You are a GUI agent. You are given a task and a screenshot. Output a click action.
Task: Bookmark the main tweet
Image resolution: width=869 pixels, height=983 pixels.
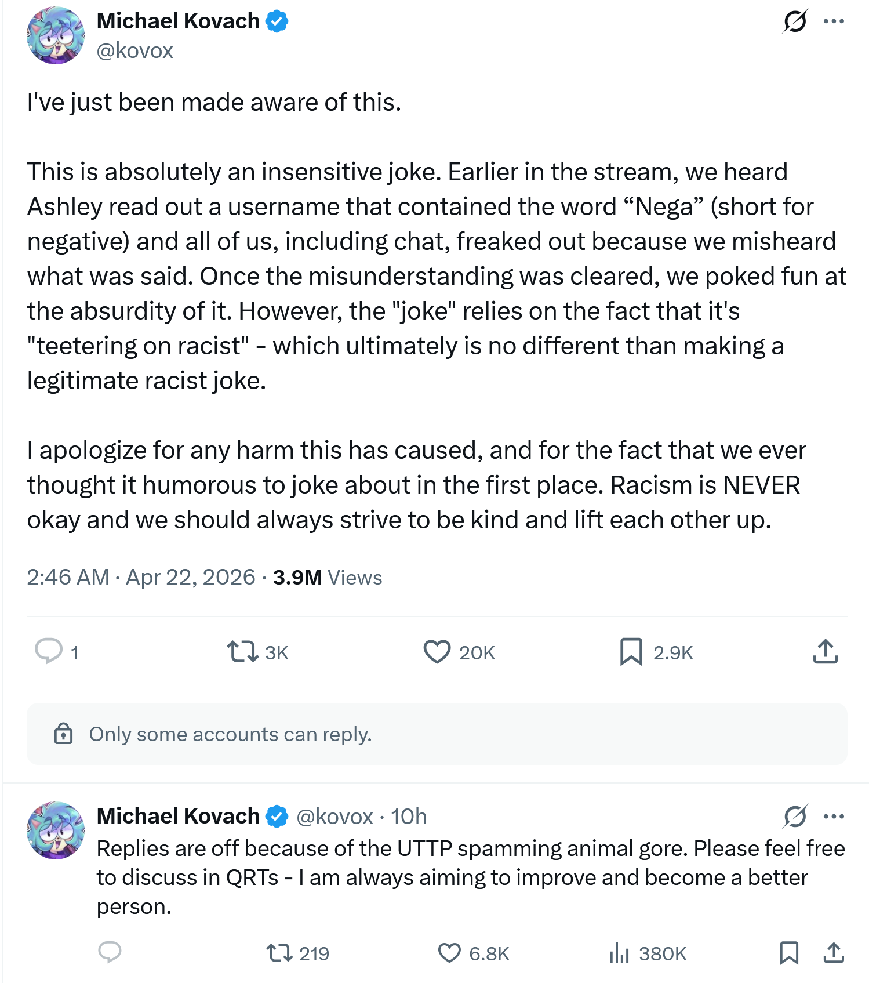click(631, 651)
